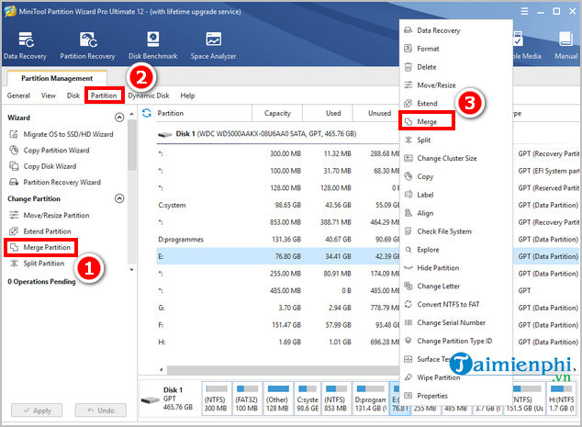Choose Change Partition Type ID
The height and width of the screenshot is (427, 582).
coord(454,341)
